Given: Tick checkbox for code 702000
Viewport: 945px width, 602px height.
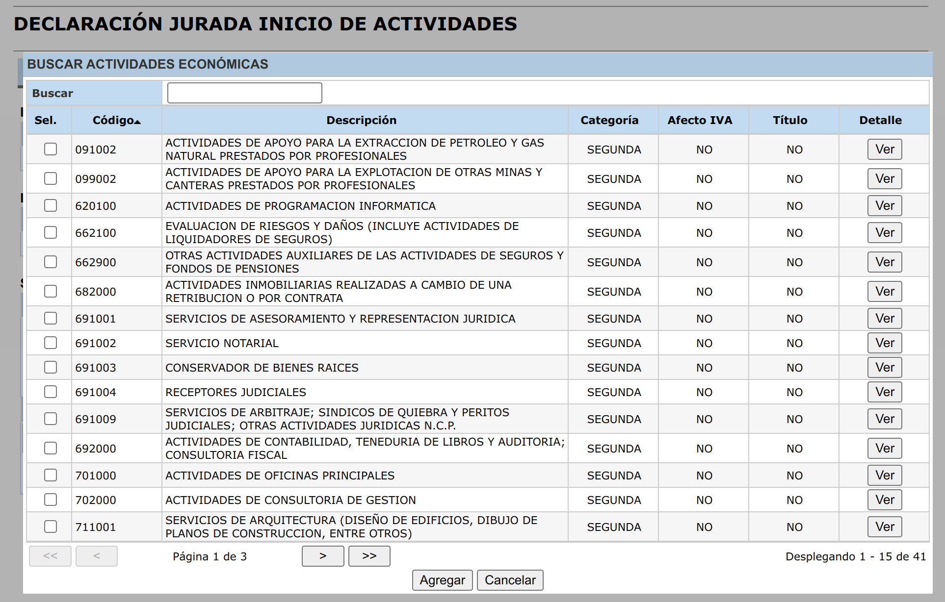Looking at the screenshot, I should click(x=51, y=500).
